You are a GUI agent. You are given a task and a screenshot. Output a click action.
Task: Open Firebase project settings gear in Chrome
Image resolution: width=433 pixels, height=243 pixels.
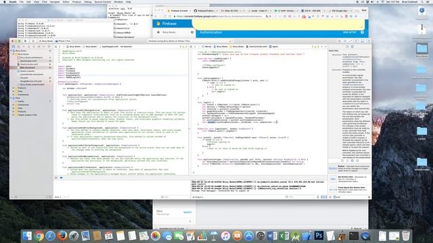192,32
